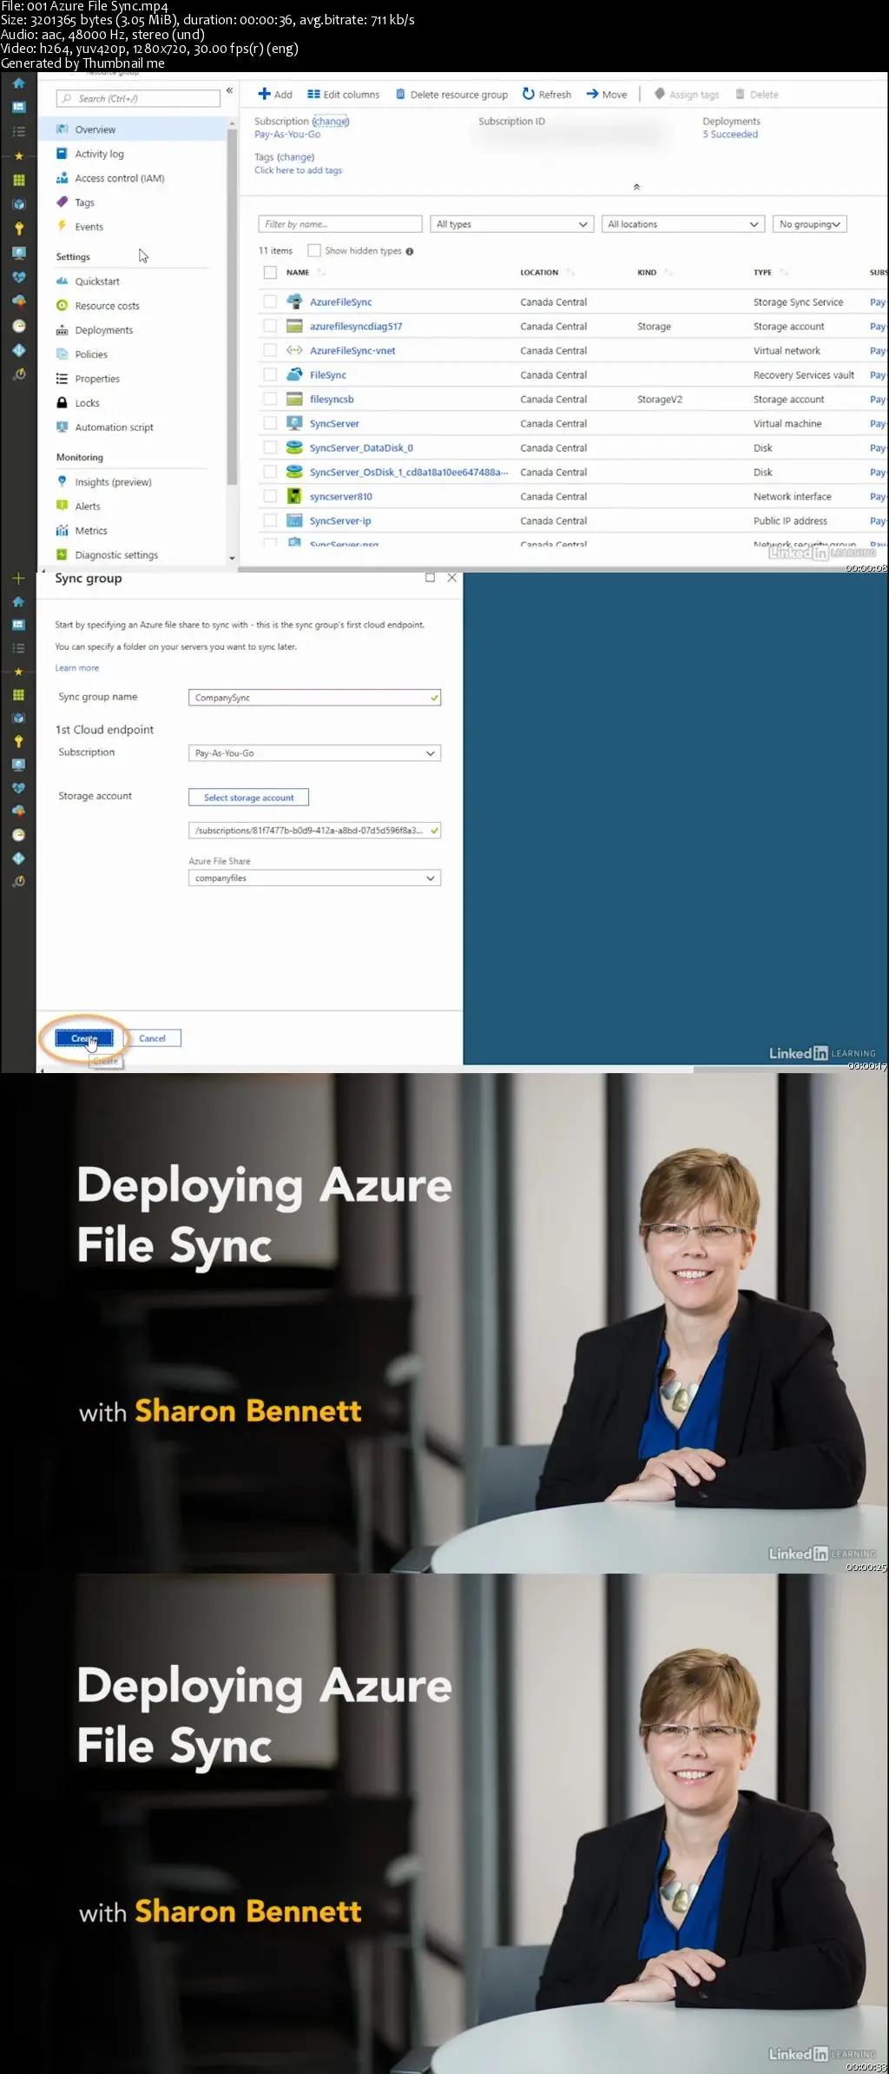
Task: Check the SyncServer-ip row checkbox
Action: click(x=270, y=520)
